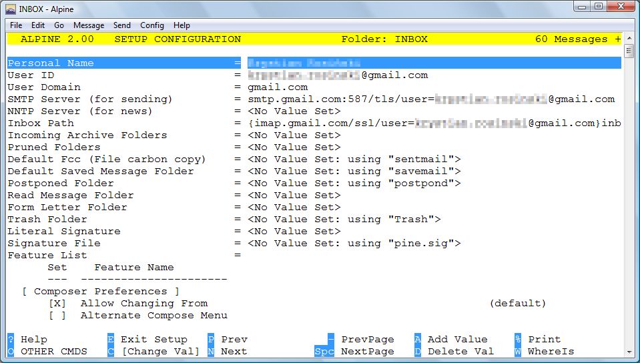Click the O OTHER CMDS command
Screen dimensions: 640x363
(x=47, y=351)
